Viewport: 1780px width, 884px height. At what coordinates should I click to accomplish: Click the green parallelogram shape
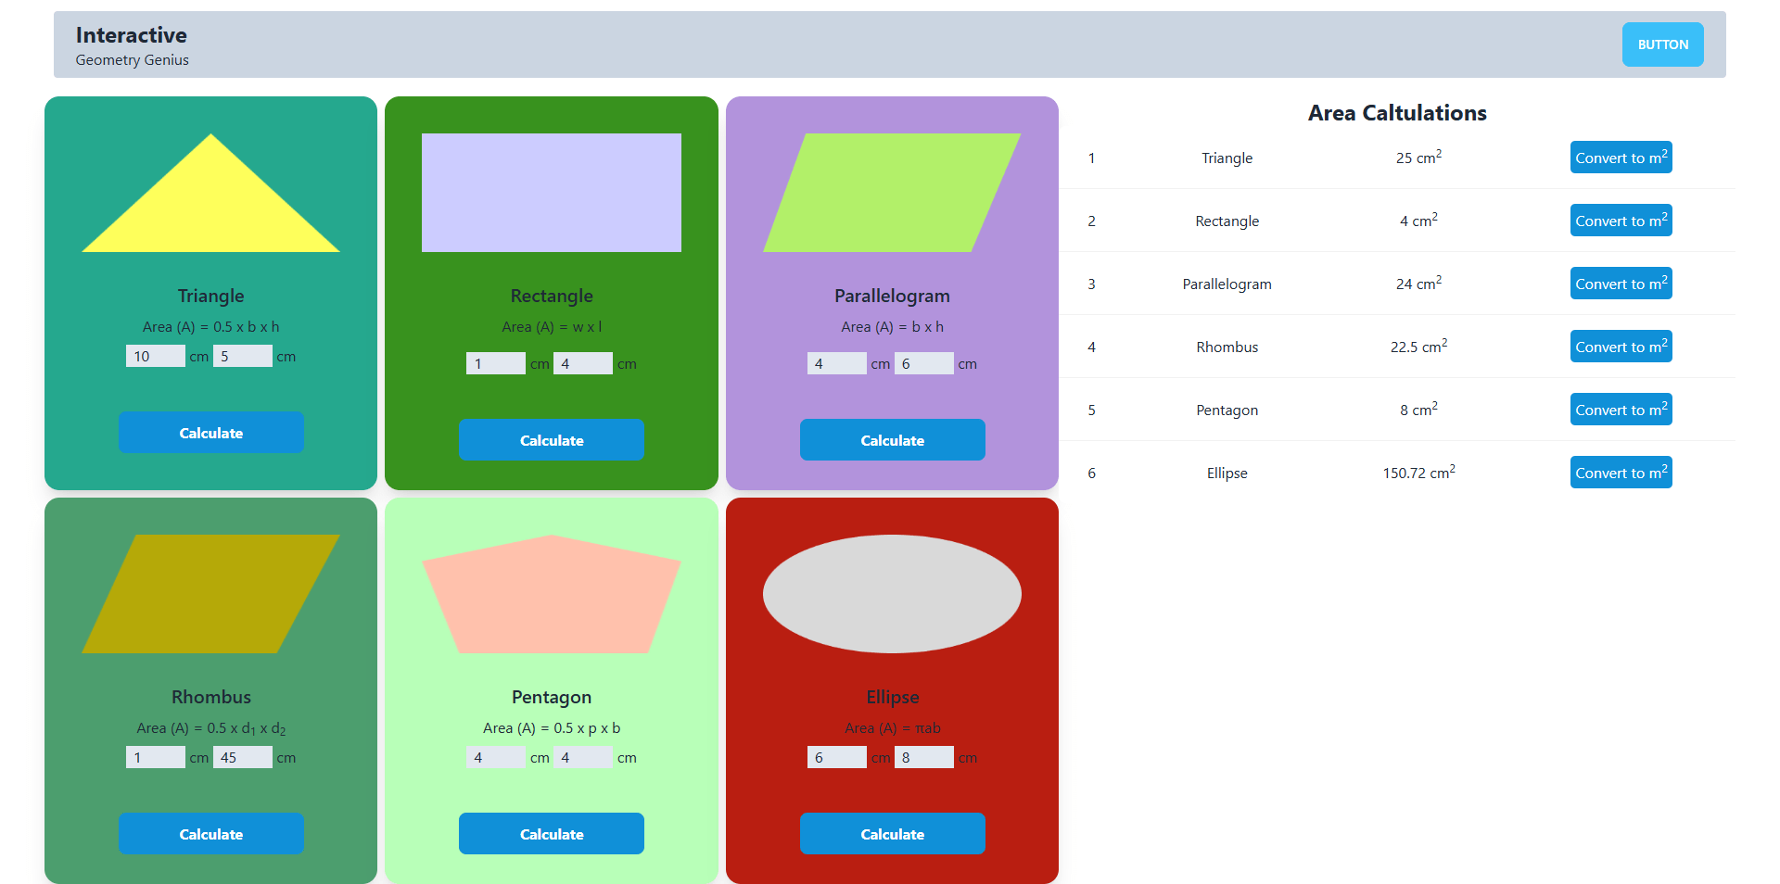pyautogui.click(x=892, y=193)
